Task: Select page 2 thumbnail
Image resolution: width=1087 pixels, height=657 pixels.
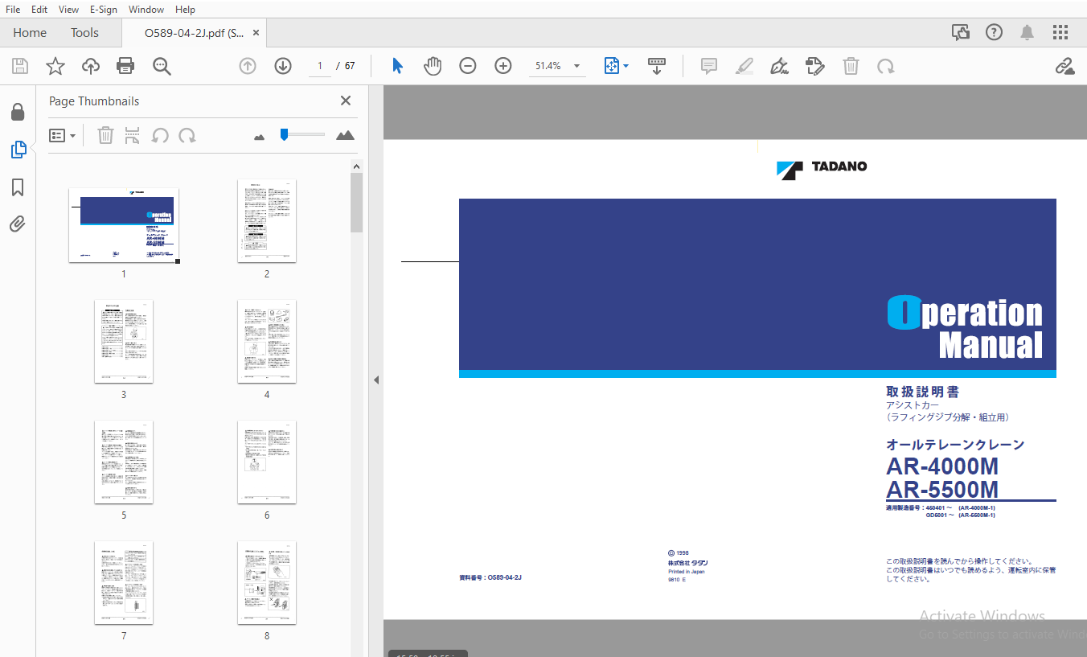Action: pyautogui.click(x=267, y=221)
